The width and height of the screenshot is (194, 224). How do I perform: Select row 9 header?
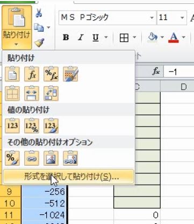click(x=11, y=192)
